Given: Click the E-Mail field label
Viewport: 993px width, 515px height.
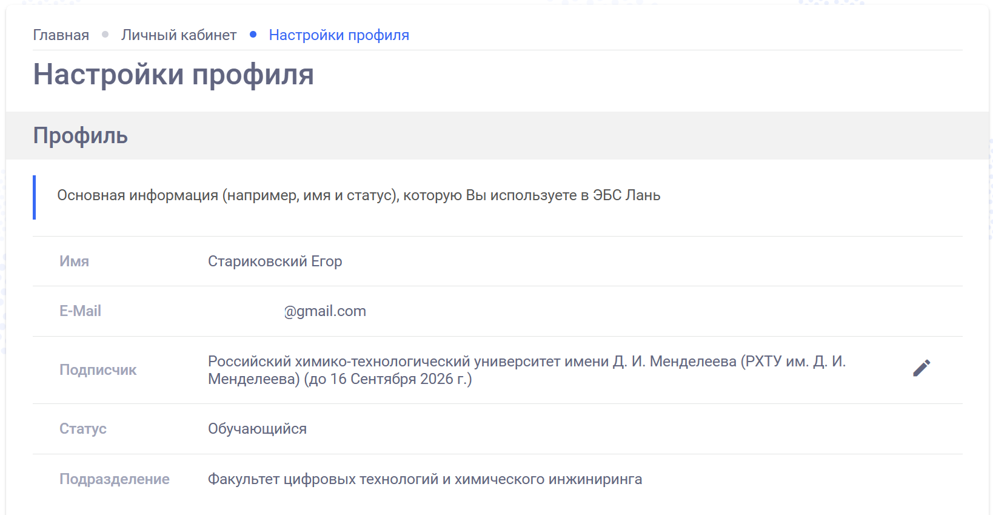Looking at the screenshot, I should 80,311.
